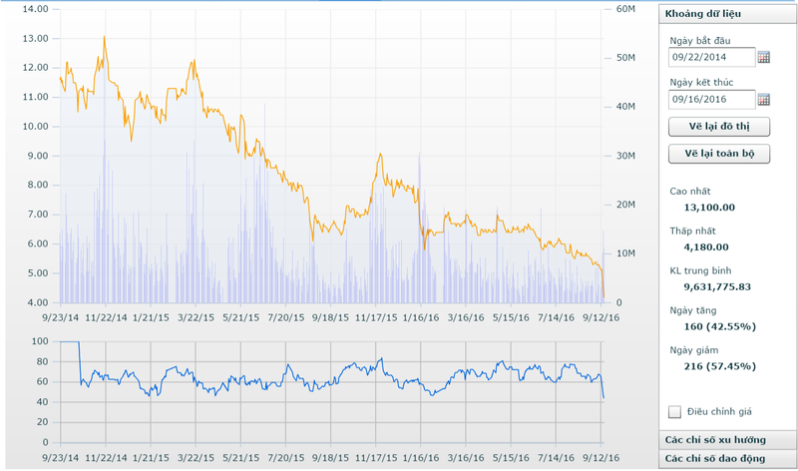Image resolution: width=798 pixels, height=471 pixels.
Task: Select the Thấp nhất value 4,180.00
Action: [x=706, y=246]
